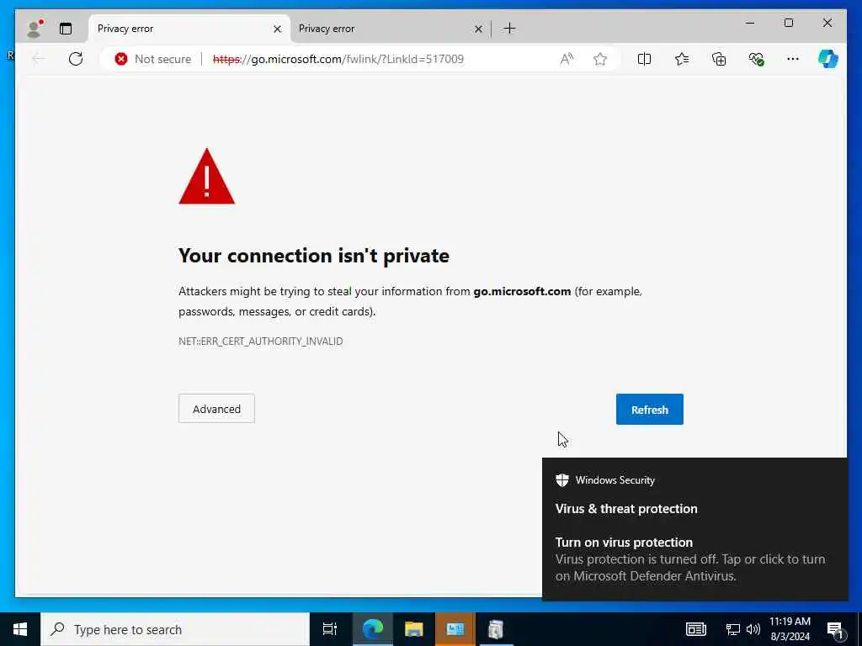Minimize the Edge window

click(750, 23)
